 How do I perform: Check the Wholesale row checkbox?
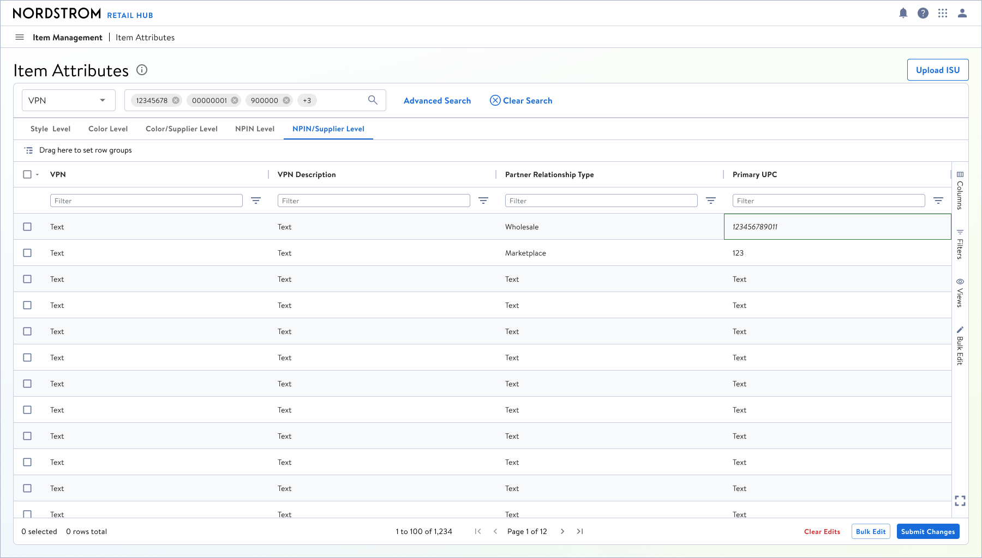pos(27,227)
